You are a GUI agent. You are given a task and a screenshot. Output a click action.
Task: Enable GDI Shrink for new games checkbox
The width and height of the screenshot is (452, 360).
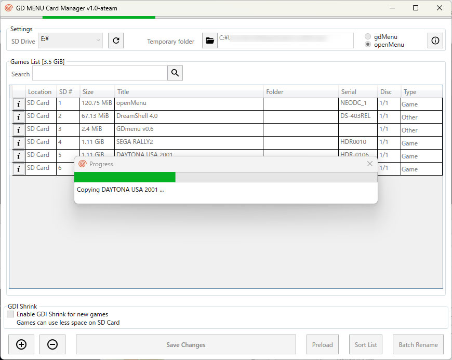pyautogui.click(x=10, y=314)
